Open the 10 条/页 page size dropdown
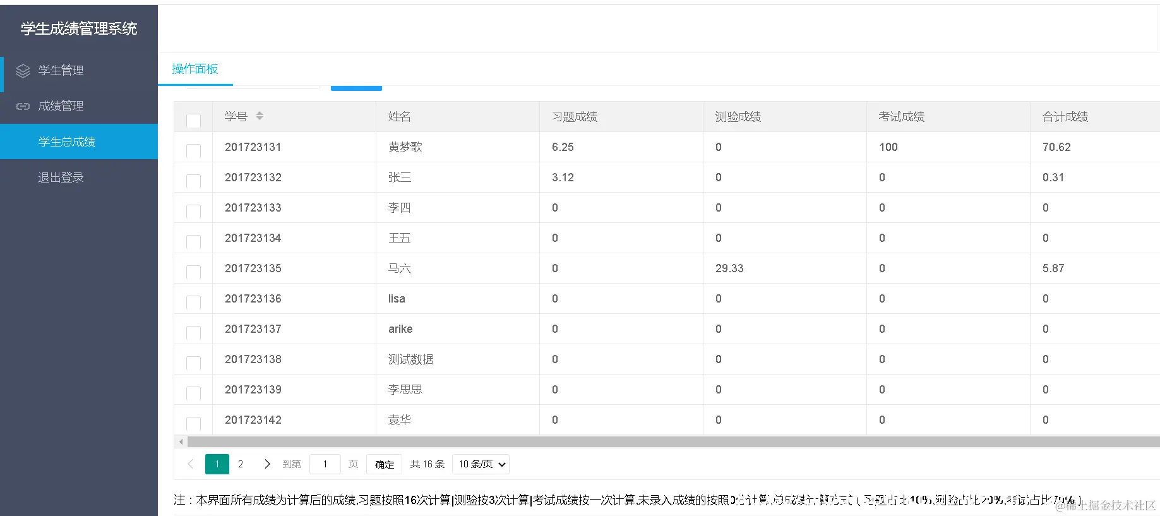Image resolution: width=1160 pixels, height=516 pixels. (481, 464)
